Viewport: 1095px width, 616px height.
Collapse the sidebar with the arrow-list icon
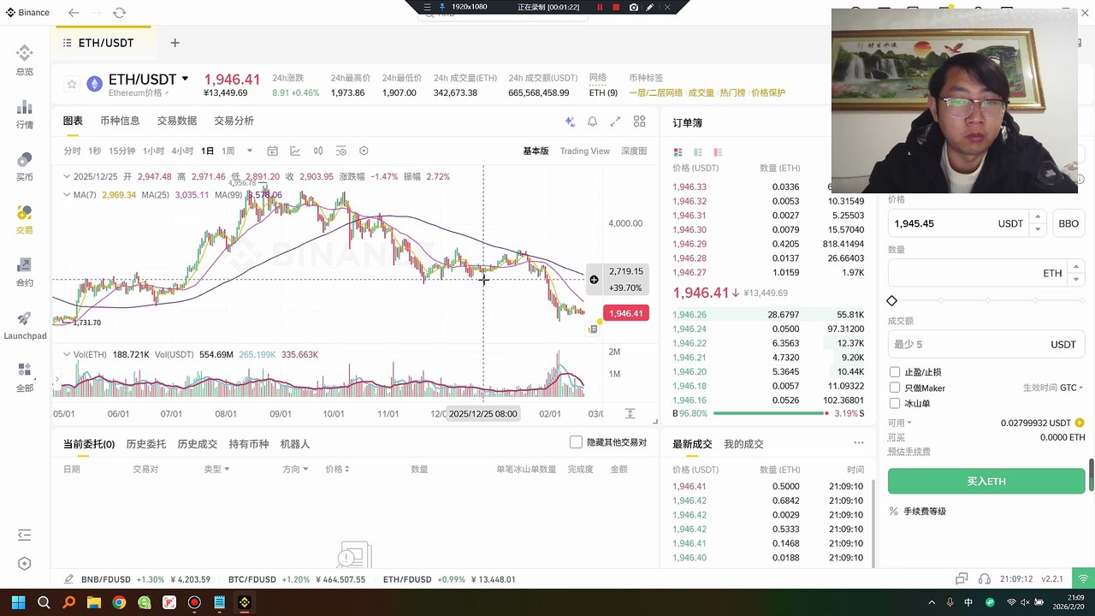[24, 535]
